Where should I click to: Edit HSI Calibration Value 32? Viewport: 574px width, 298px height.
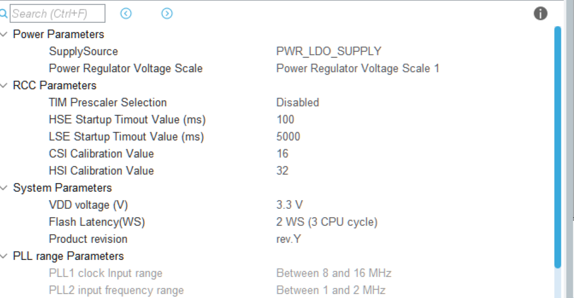pos(282,171)
